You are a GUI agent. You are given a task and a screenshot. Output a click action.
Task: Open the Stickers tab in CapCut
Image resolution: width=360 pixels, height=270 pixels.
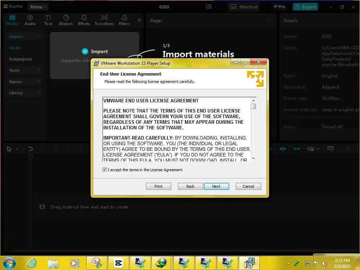pyautogui.click(x=66, y=20)
